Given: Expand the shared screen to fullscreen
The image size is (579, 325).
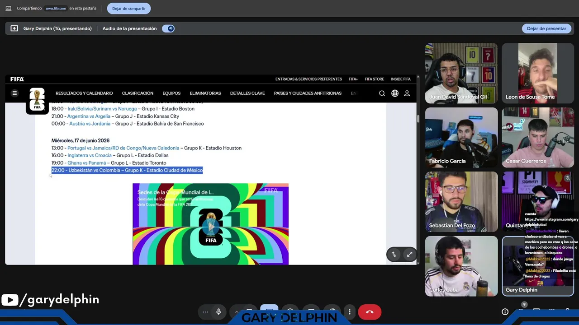Looking at the screenshot, I should coord(409,255).
